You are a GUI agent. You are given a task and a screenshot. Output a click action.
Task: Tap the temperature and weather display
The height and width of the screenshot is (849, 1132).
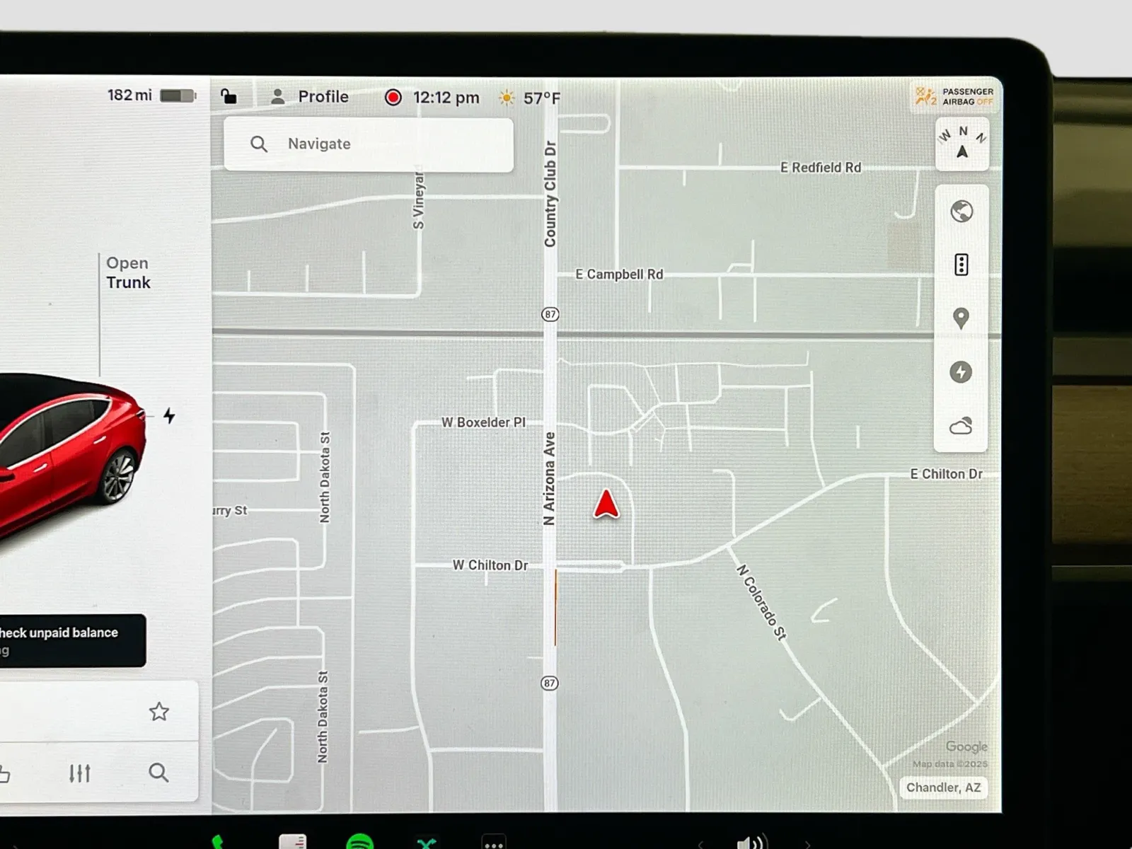(529, 98)
